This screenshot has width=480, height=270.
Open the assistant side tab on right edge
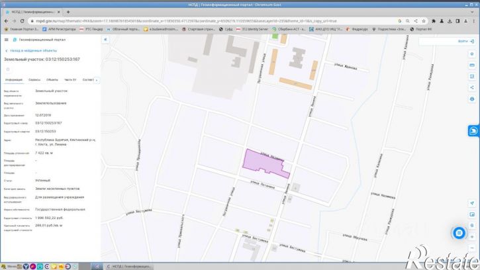click(x=473, y=131)
